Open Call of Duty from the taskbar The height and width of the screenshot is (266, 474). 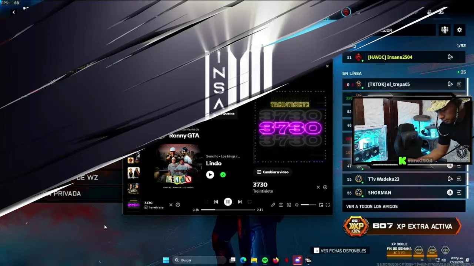pyautogui.click(x=308, y=260)
